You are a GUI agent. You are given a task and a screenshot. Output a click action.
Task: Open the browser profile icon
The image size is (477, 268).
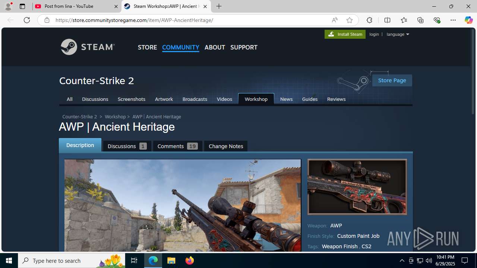pyautogui.click(x=8, y=6)
